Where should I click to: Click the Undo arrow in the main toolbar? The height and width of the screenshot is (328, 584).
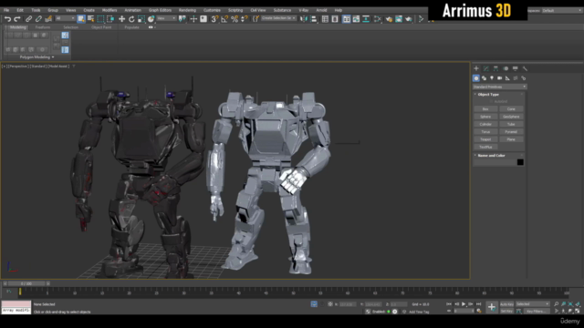7,19
